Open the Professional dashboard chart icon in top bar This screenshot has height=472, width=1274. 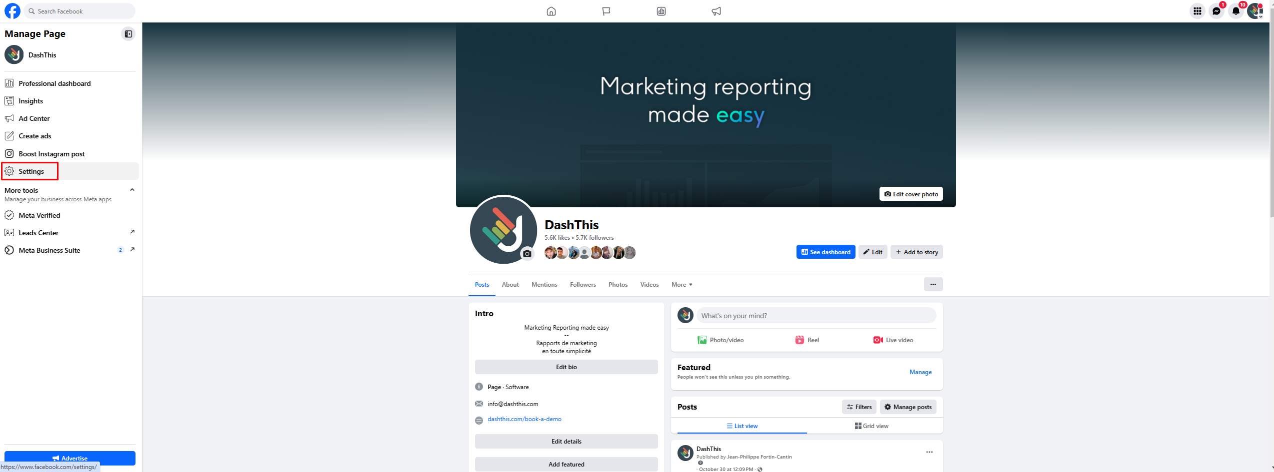tap(661, 11)
